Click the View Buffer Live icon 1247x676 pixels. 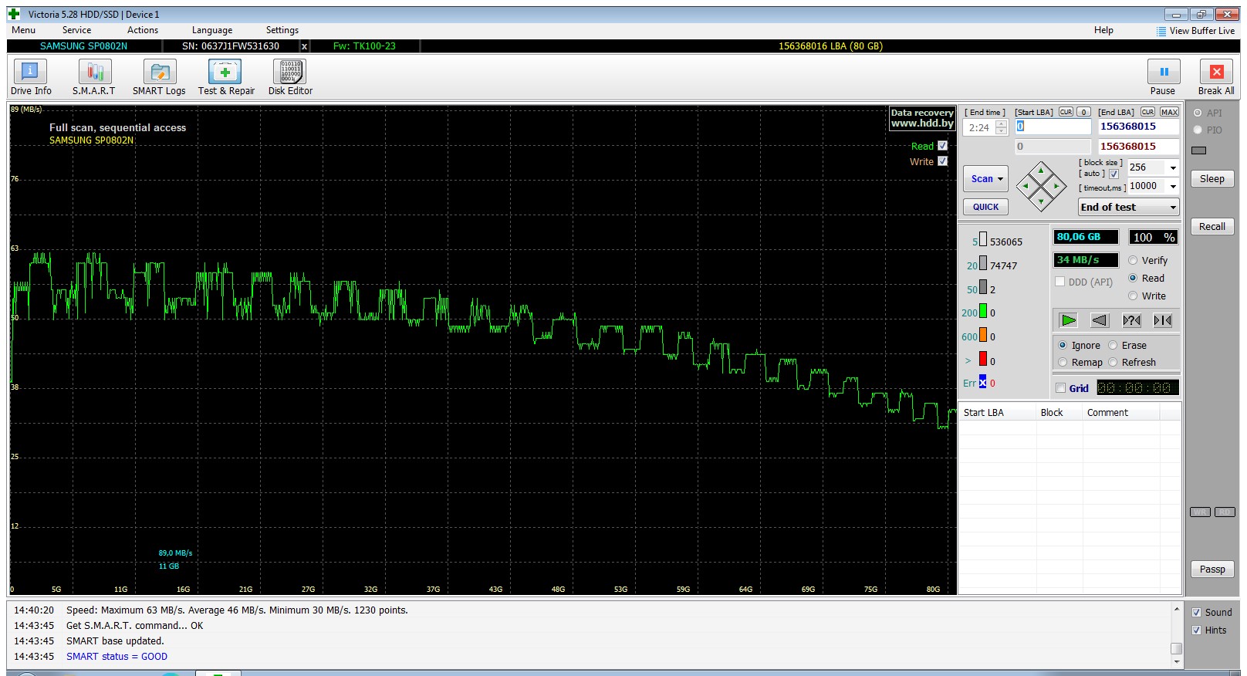1161,31
